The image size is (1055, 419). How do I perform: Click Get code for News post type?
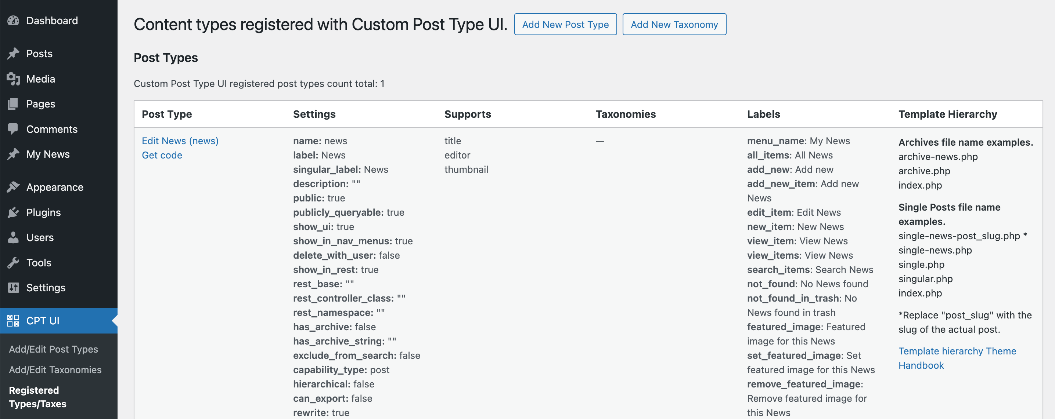click(x=162, y=155)
